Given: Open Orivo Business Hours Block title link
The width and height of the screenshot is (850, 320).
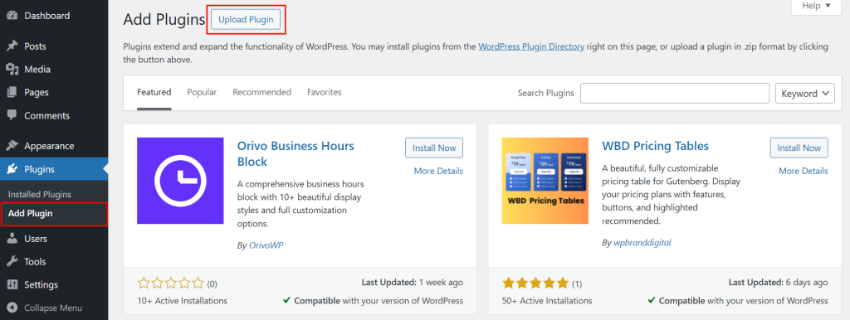Looking at the screenshot, I should coord(296,153).
